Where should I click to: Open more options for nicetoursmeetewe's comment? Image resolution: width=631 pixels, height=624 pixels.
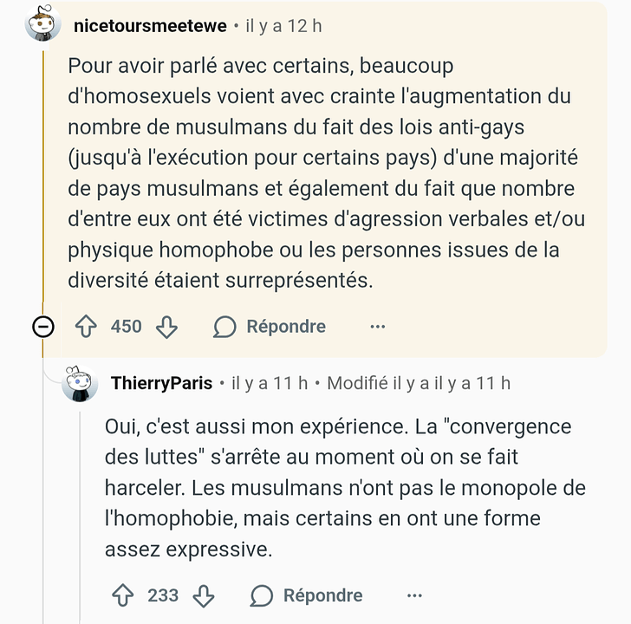pyautogui.click(x=377, y=327)
